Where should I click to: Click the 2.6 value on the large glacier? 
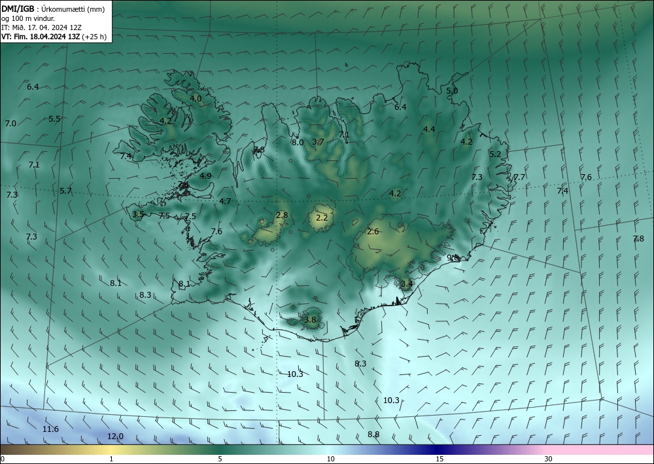373,232
